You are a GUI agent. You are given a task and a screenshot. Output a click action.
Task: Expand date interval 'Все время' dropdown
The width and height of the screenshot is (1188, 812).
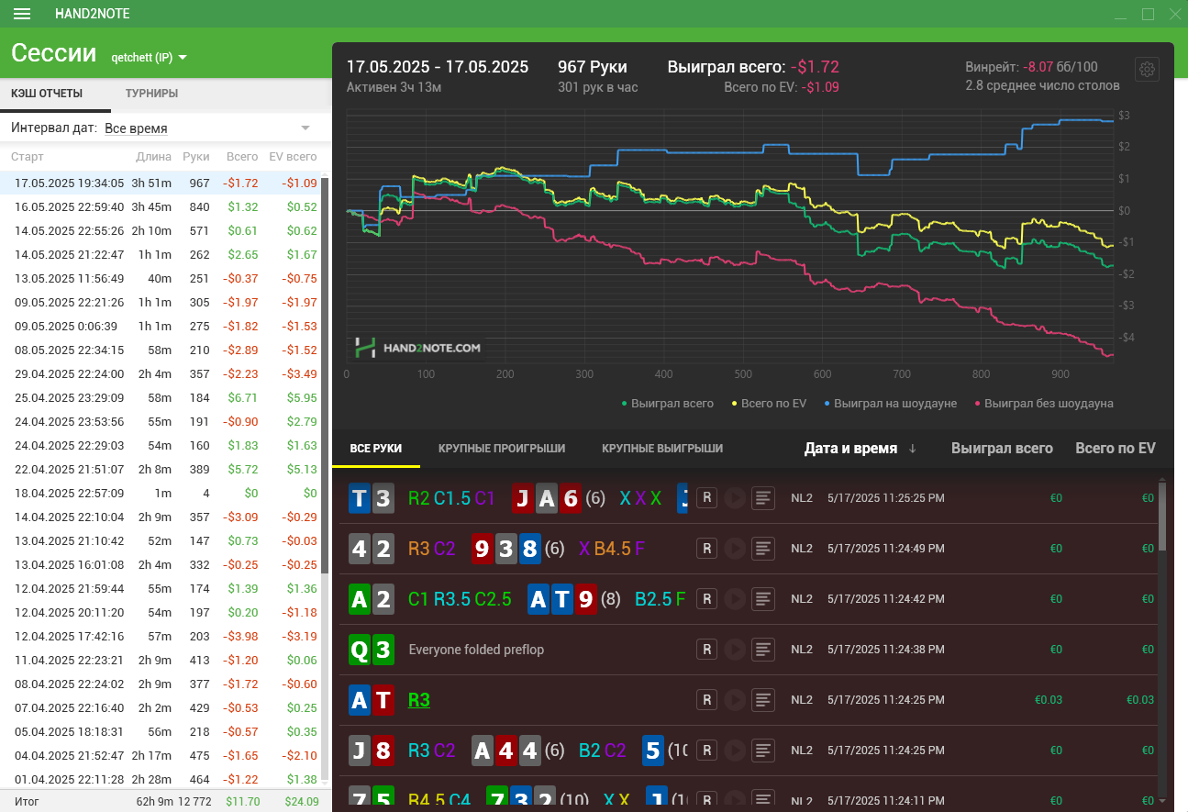pyautogui.click(x=207, y=128)
